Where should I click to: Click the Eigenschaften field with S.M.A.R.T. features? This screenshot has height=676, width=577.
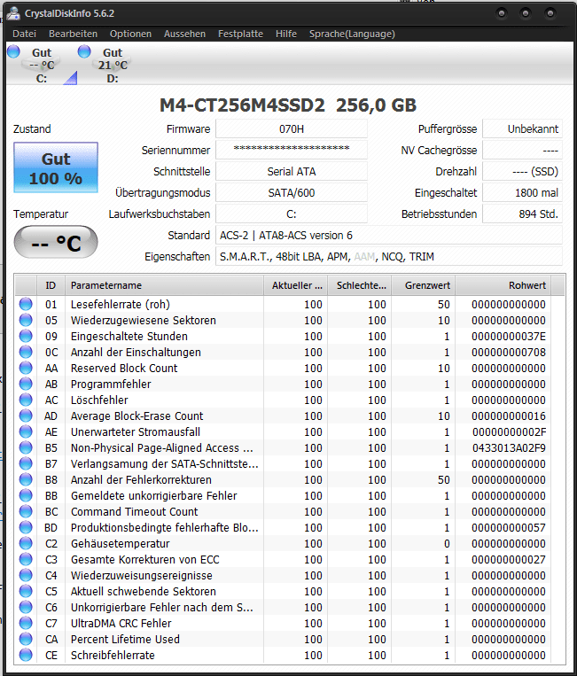coord(389,257)
